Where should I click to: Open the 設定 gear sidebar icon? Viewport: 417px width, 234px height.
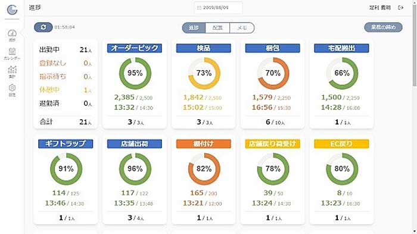(x=13, y=90)
